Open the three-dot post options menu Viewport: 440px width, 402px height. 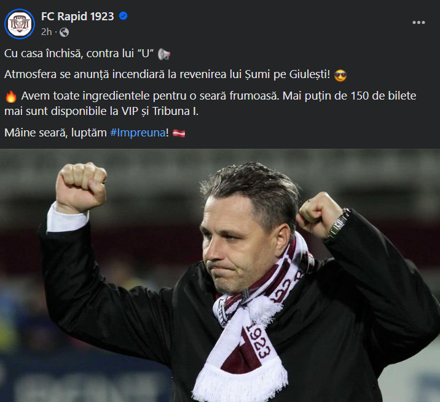418,23
